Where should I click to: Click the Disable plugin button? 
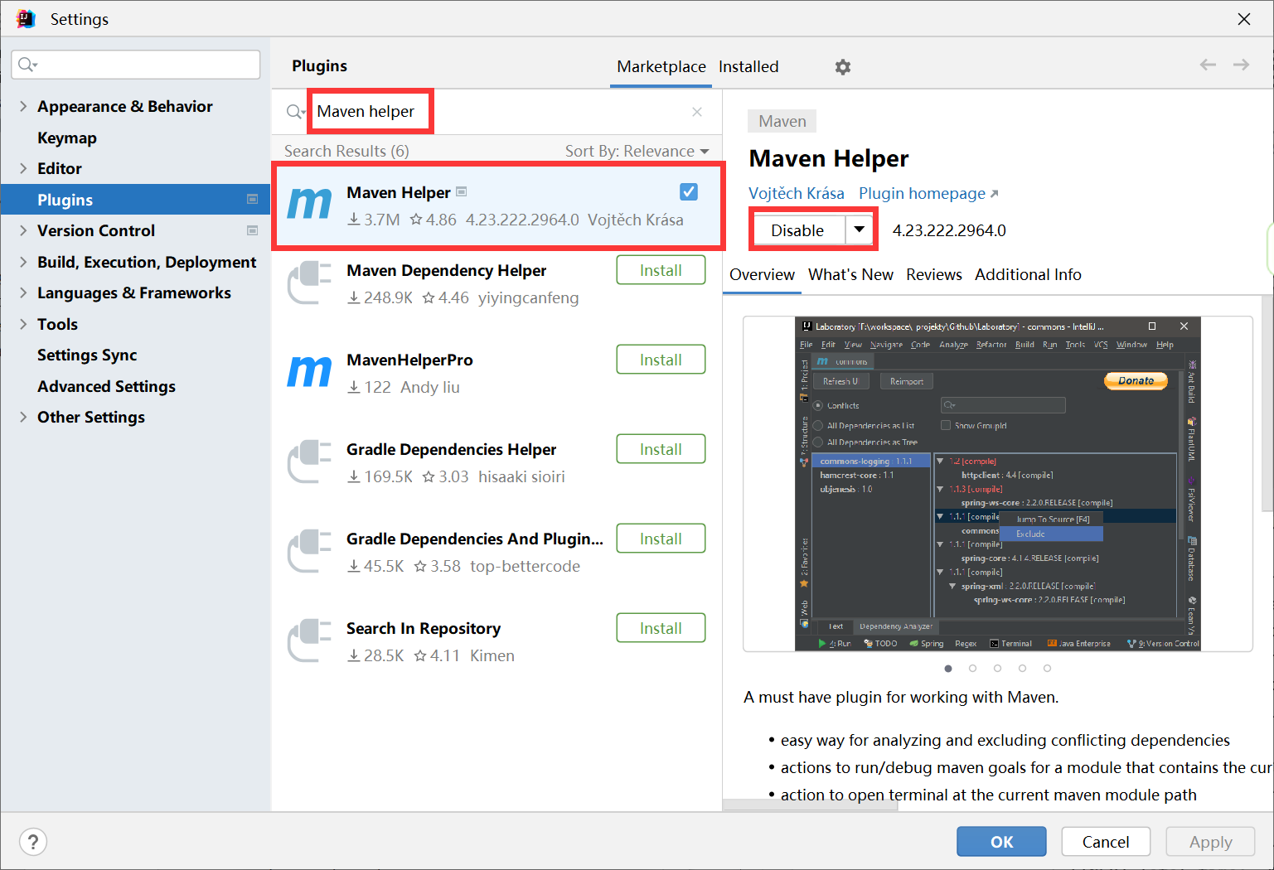pos(798,230)
